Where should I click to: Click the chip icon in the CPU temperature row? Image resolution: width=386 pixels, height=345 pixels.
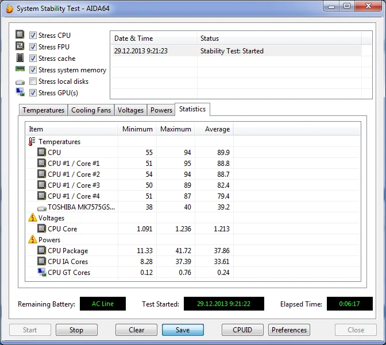click(41, 152)
